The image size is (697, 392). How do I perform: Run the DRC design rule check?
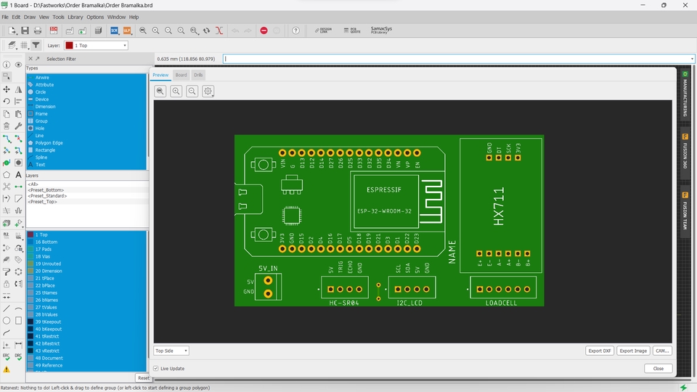pyautogui.click(x=18, y=357)
